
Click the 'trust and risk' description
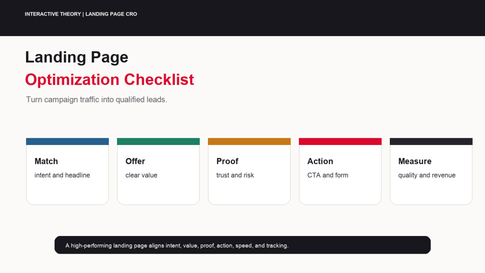[235, 175]
